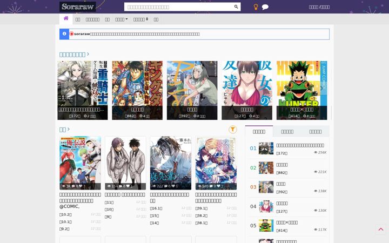The height and width of the screenshot is (243, 389).
Task: Click the 130K views count in ranking
Action: pos(320,210)
